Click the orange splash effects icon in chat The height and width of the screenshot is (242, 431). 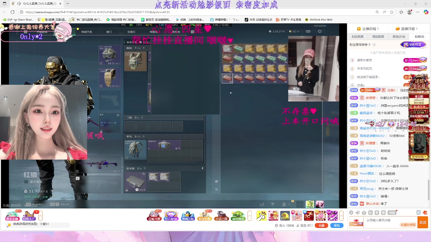(x=425, y=212)
